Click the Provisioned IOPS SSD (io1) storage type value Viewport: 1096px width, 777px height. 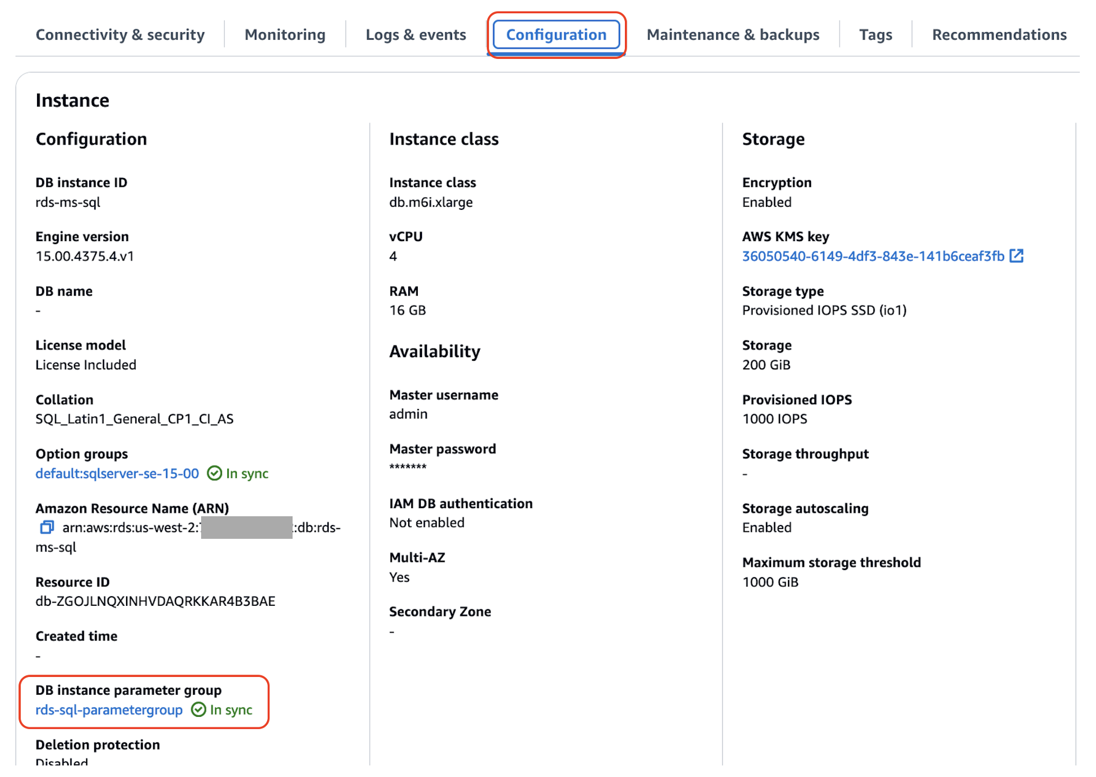(824, 310)
